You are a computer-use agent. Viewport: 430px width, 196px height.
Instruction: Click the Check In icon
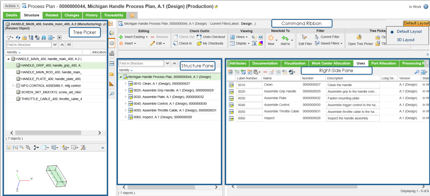(176, 43)
